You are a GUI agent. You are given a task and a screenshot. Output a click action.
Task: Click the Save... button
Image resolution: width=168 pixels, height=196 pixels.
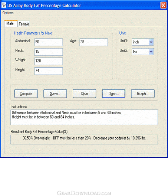55,94
